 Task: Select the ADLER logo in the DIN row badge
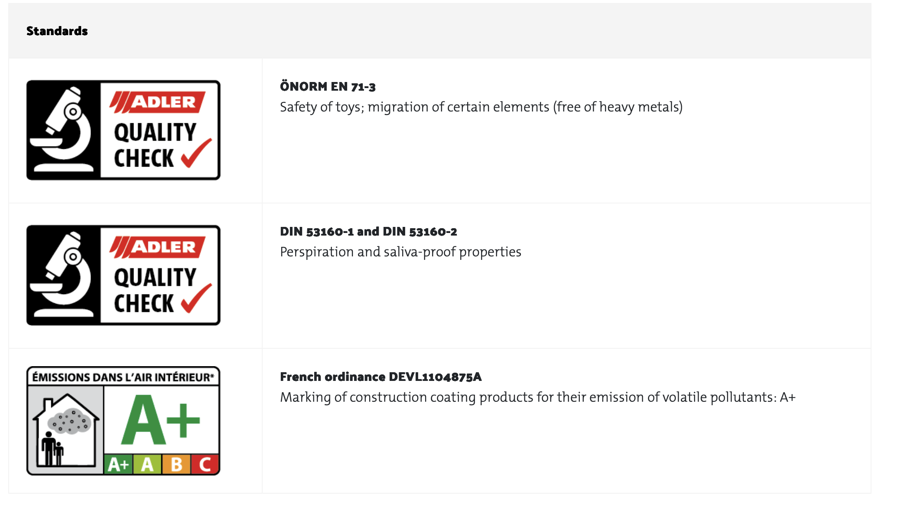(x=158, y=247)
